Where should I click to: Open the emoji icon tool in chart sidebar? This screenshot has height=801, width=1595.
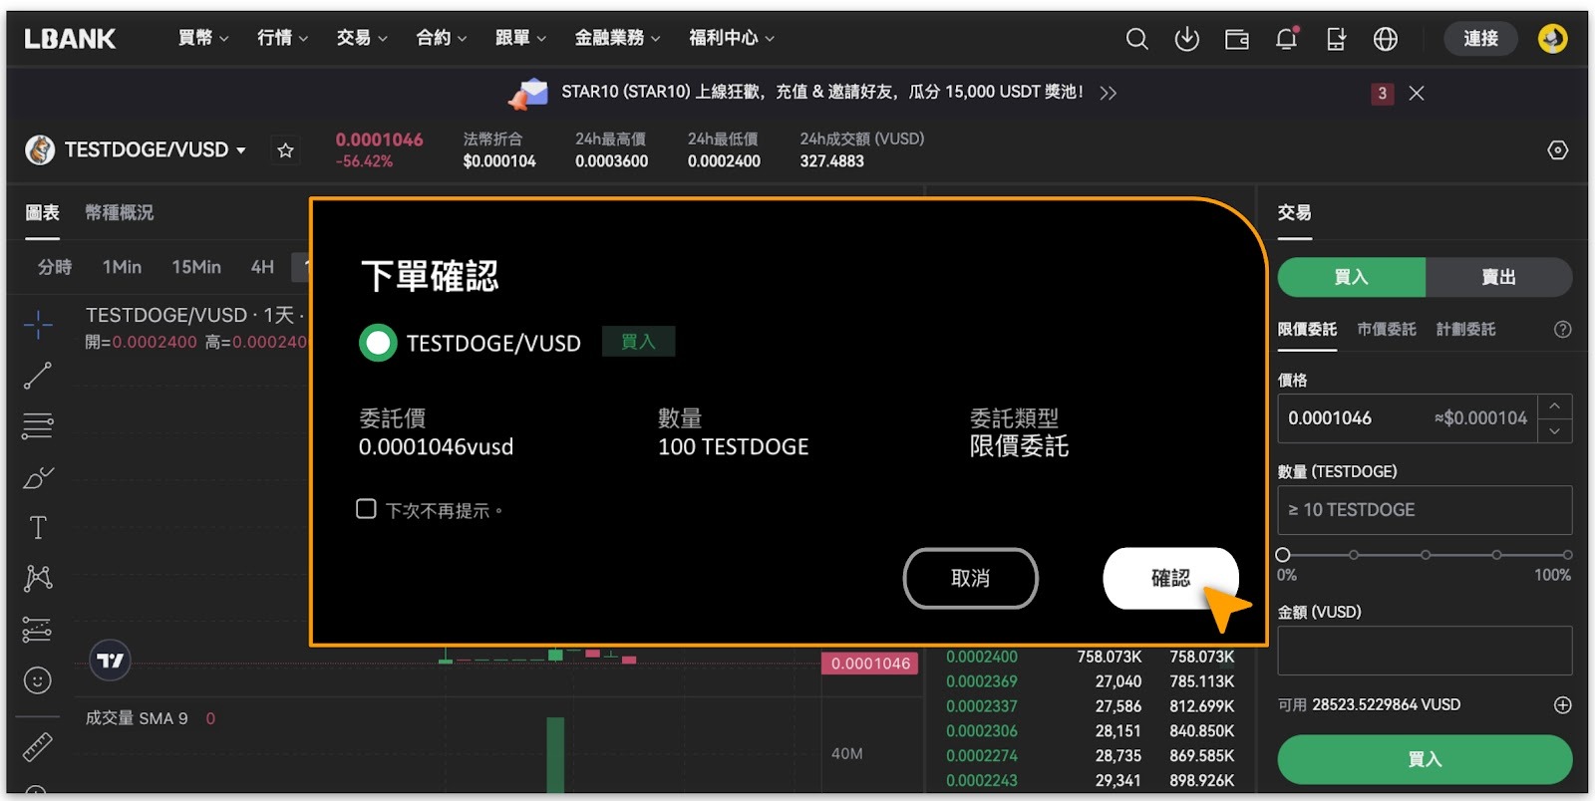pyautogui.click(x=38, y=680)
